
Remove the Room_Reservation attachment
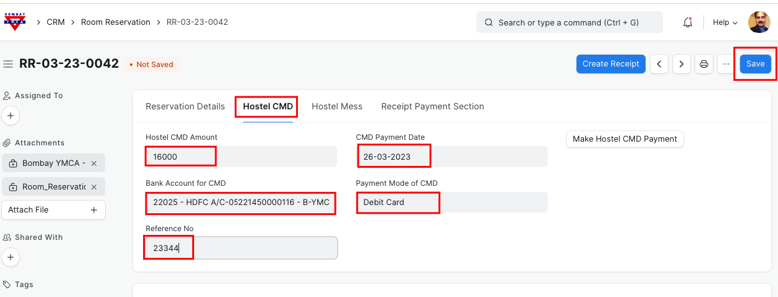[94, 187]
